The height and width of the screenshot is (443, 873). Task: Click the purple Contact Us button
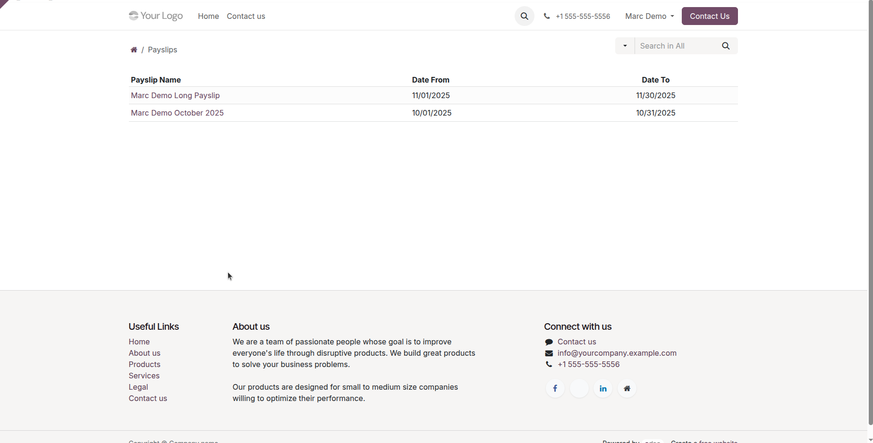(x=710, y=16)
